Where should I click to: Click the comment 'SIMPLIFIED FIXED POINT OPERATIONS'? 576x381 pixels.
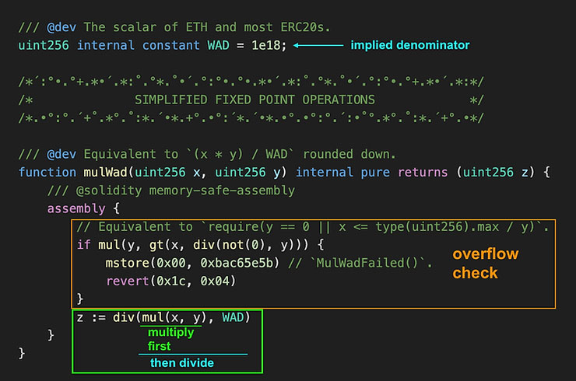point(255,100)
